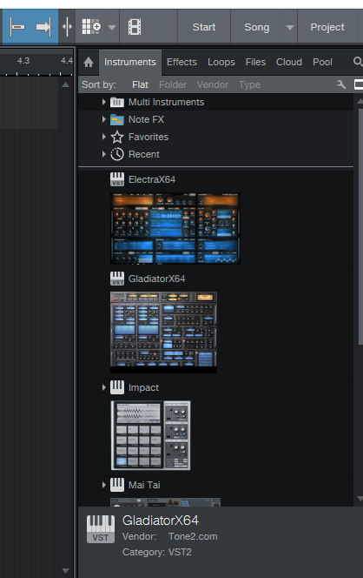Click the Impact plugin thumbnail
Viewport: 363px width, 578px height.
point(150,435)
